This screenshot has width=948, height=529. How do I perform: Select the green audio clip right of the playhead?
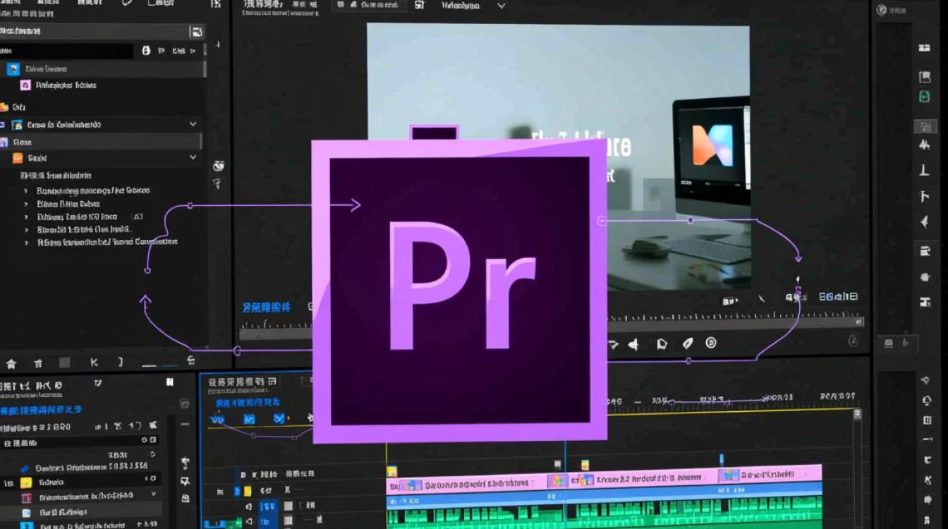pos(694,513)
